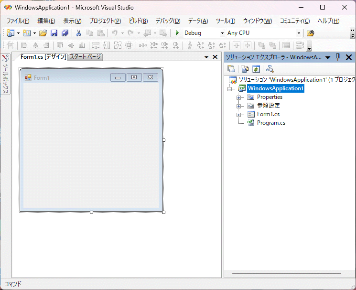This screenshot has width=356, height=290.
Task: Open the Any CPU platform dropdown
Action: coord(299,33)
